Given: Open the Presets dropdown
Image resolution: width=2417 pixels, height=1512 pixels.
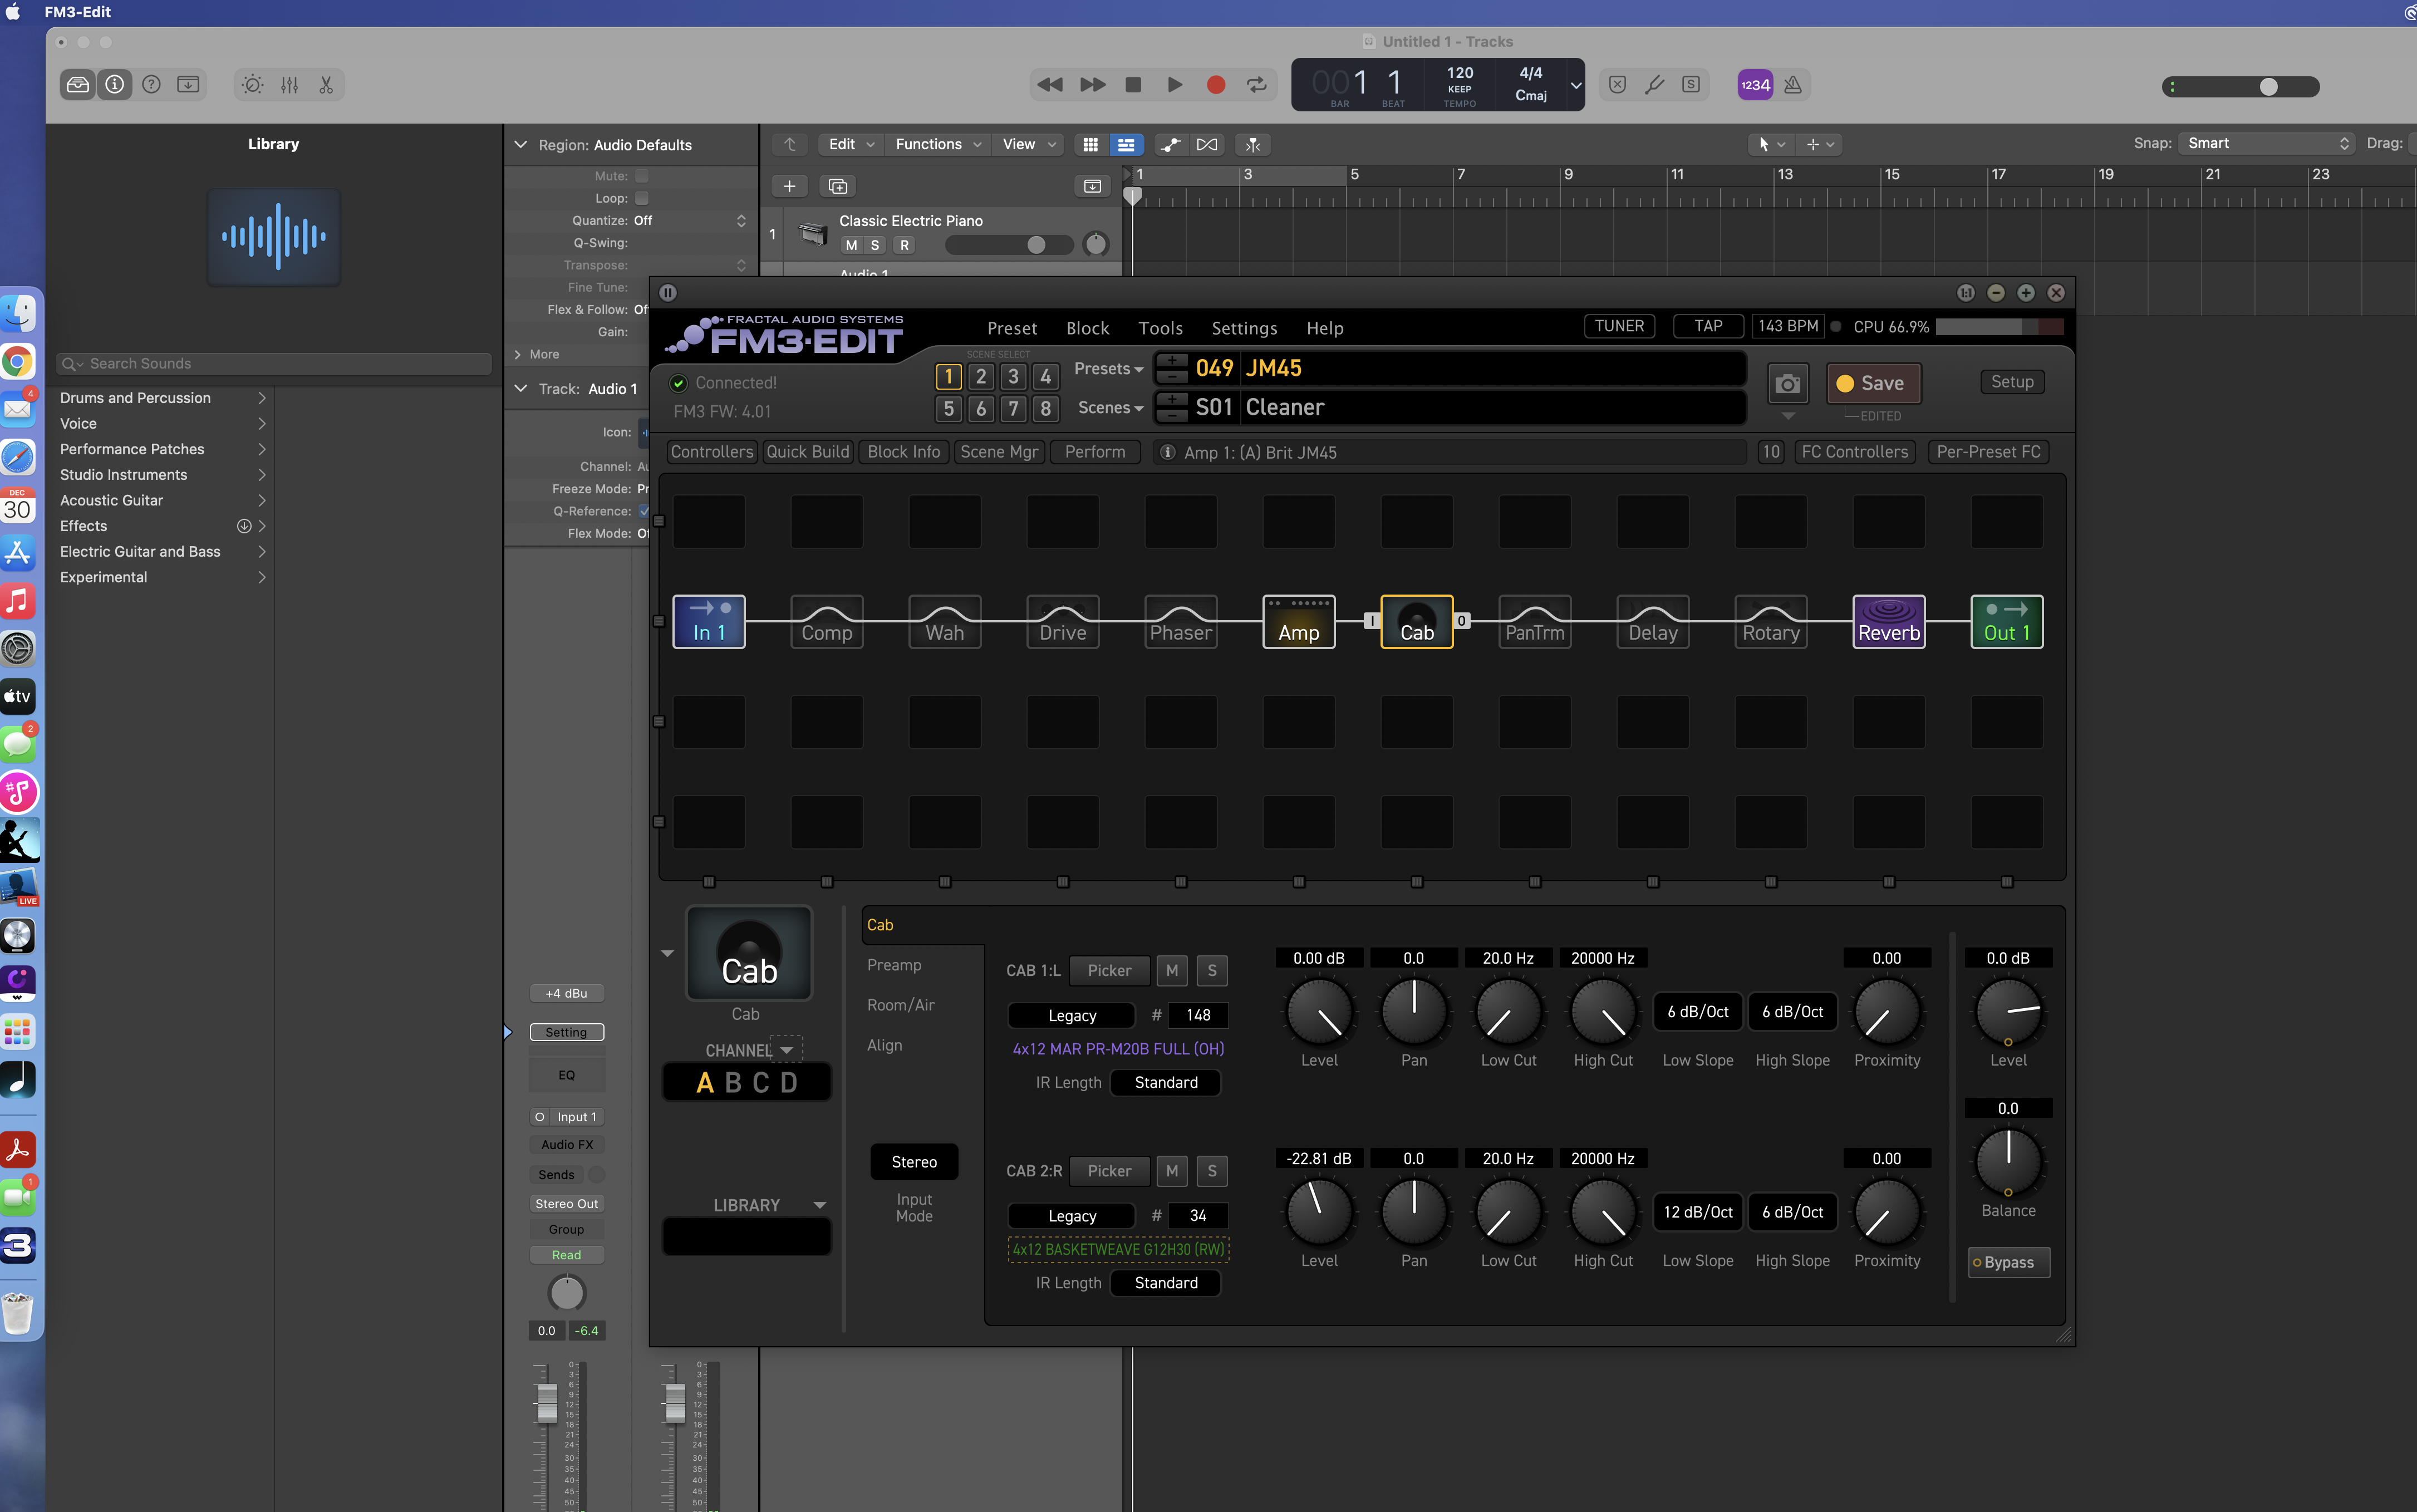Looking at the screenshot, I should (1108, 369).
